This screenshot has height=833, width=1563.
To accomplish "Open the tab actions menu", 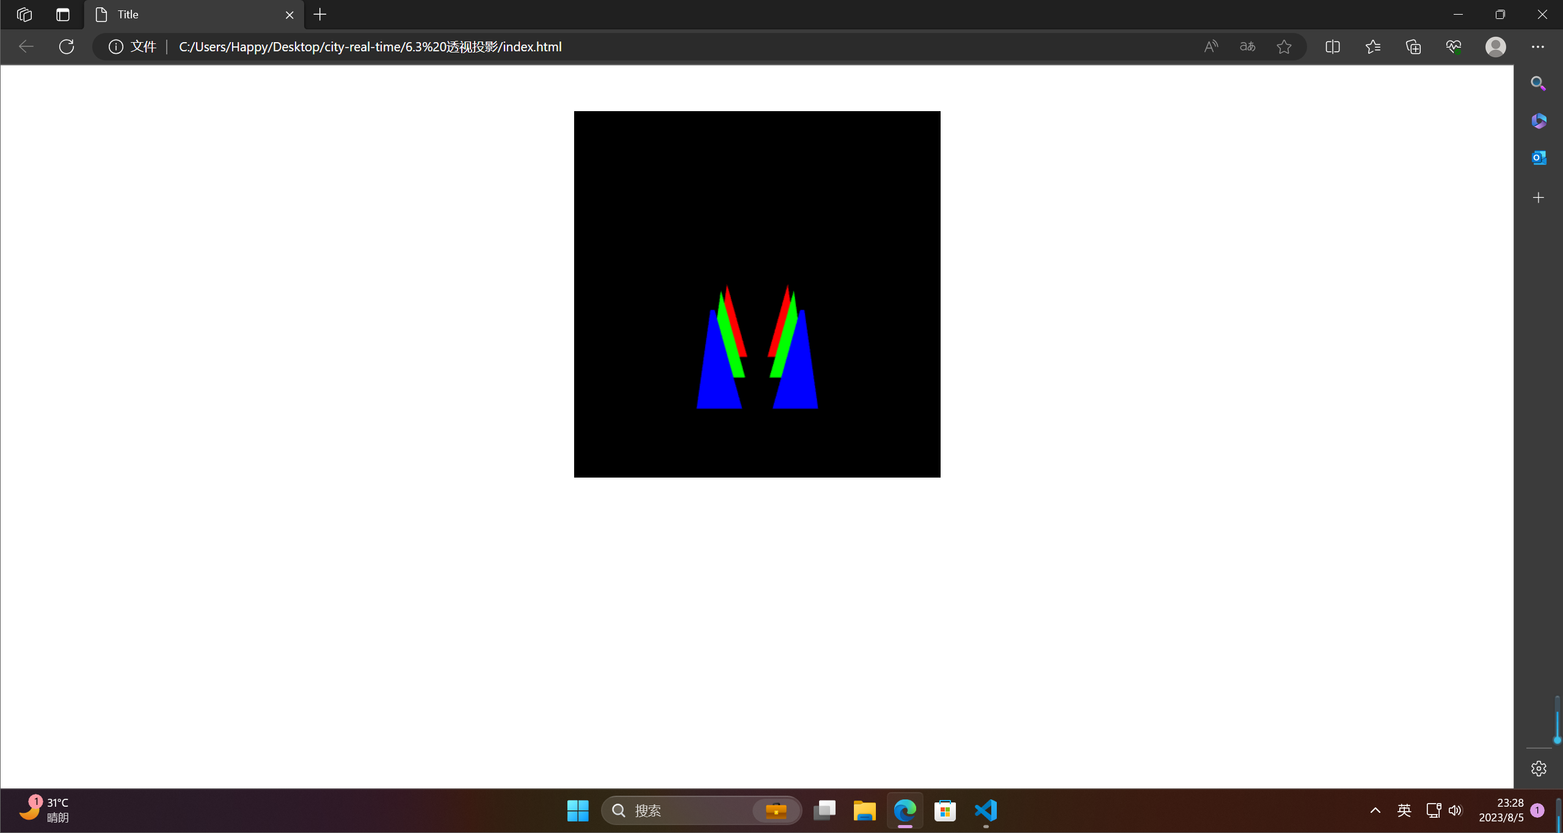I will tap(63, 15).
